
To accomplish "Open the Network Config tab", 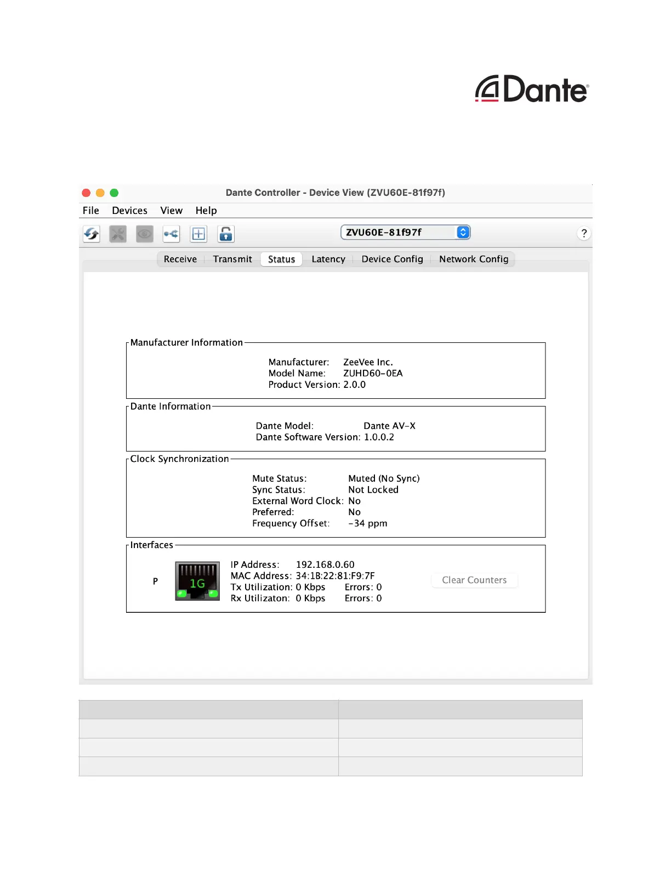I will [474, 259].
